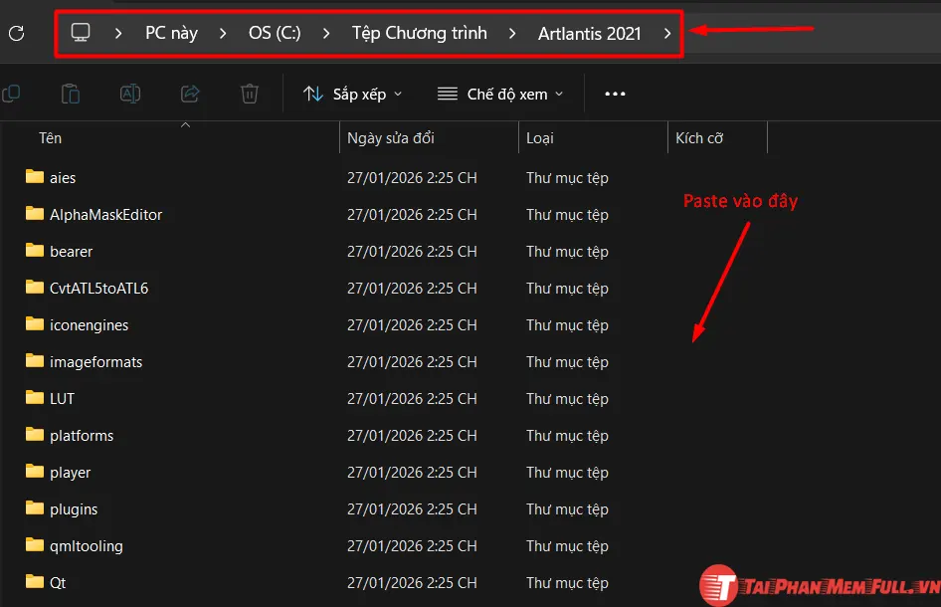Image resolution: width=941 pixels, height=607 pixels.
Task: Select the plugins folder
Action: pos(74,508)
